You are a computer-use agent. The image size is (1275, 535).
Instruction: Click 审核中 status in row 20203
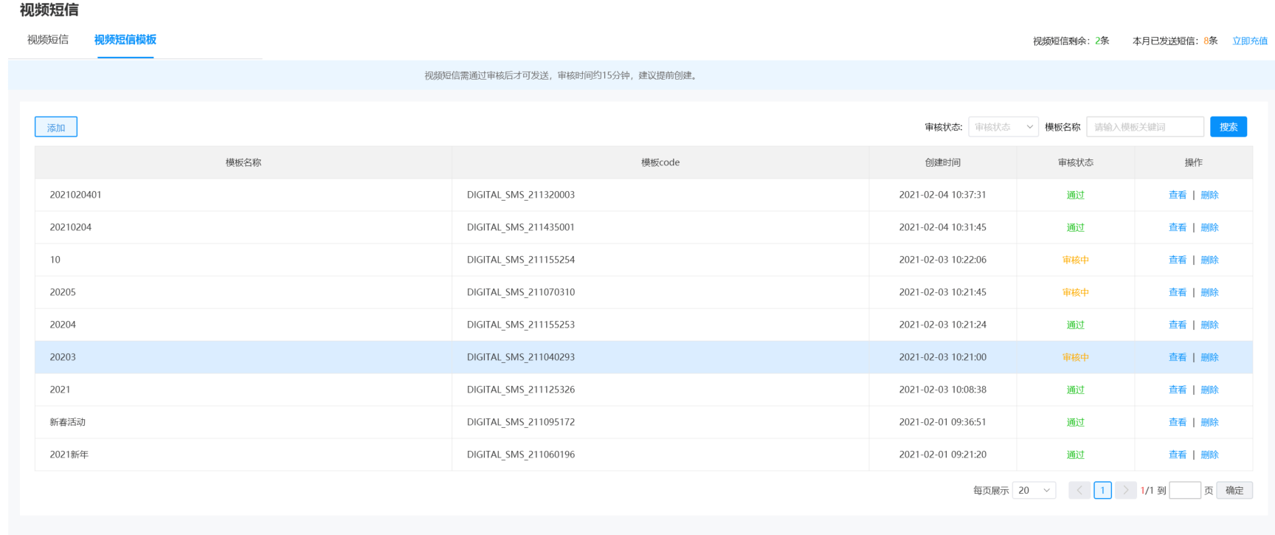1076,357
